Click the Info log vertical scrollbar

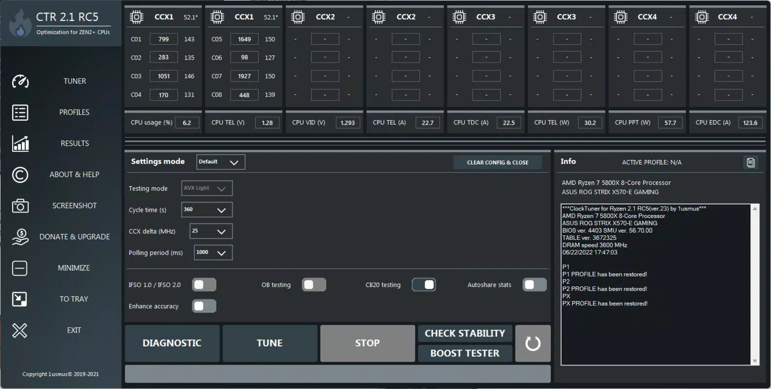(755, 284)
